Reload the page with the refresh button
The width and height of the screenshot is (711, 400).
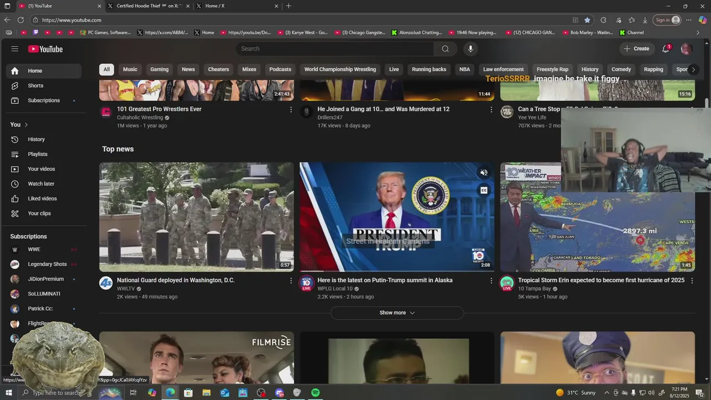point(21,20)
